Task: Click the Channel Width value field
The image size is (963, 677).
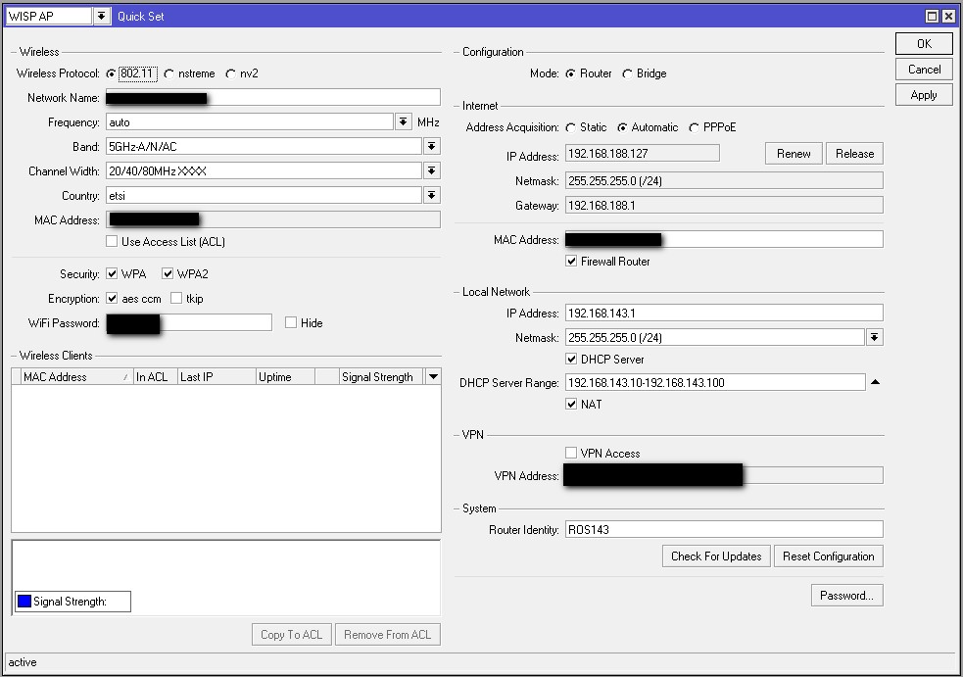Action: pyautogui.click(x=264, y=170)
